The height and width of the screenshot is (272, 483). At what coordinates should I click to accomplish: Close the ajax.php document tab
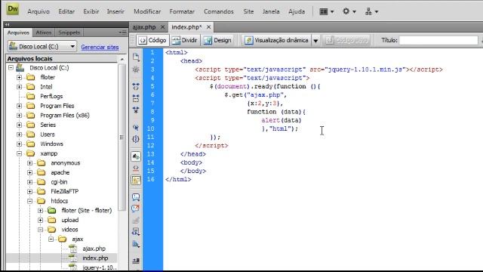pyautogui.click(x=163, y=27)
